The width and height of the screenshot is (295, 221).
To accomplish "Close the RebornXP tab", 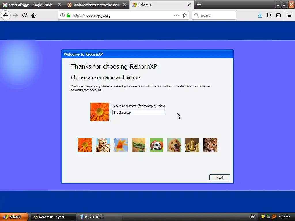I will pyautogui.click(x=189, y=5).
